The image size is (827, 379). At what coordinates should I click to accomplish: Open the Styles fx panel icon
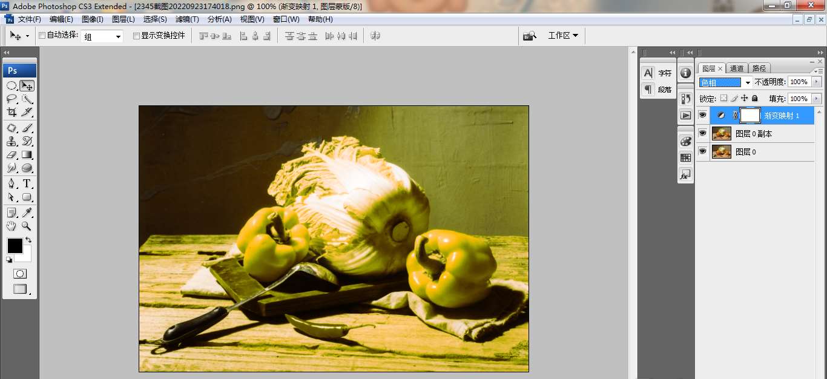pyautogui.click(x=685, y=175)
